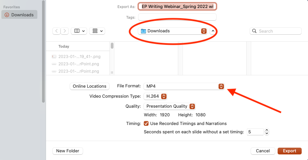Open the column view selector icon
Screen dimensions: 308x160
pos(79,31)
